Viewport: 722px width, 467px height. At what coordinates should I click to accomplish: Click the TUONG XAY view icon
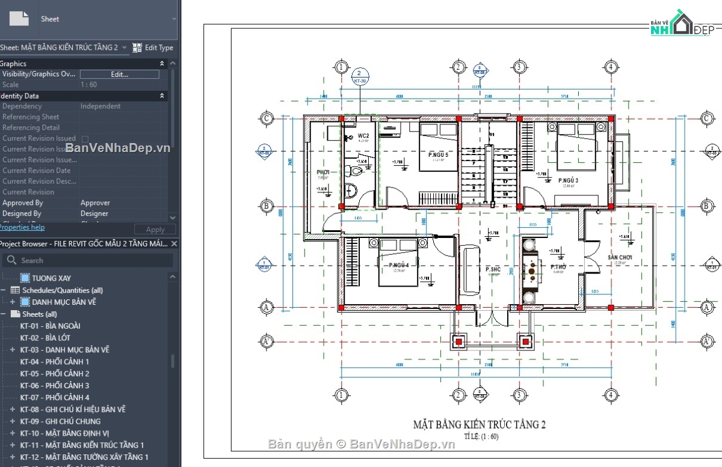pos(25,278)
